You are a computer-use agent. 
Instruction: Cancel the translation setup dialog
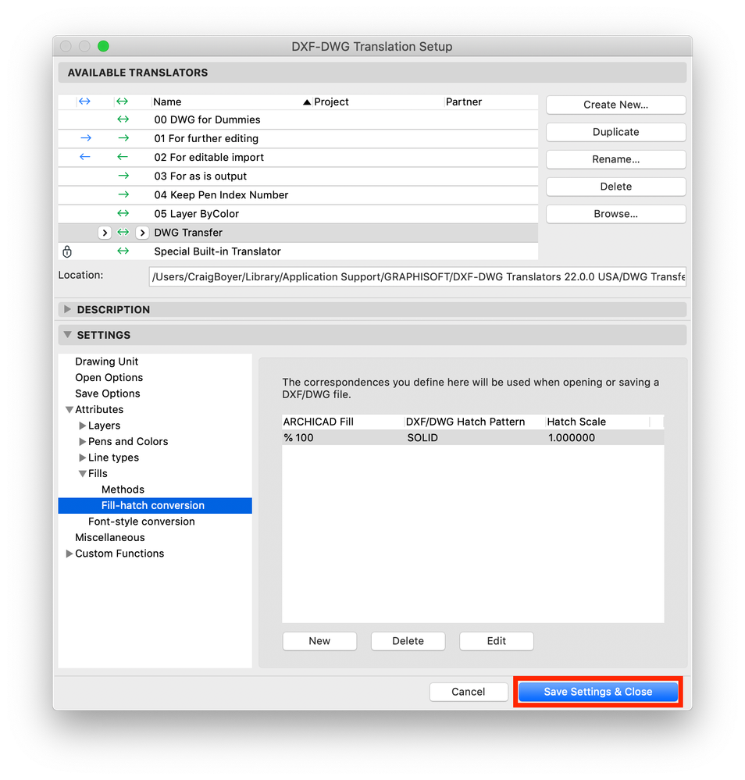(x=469, y=692)
